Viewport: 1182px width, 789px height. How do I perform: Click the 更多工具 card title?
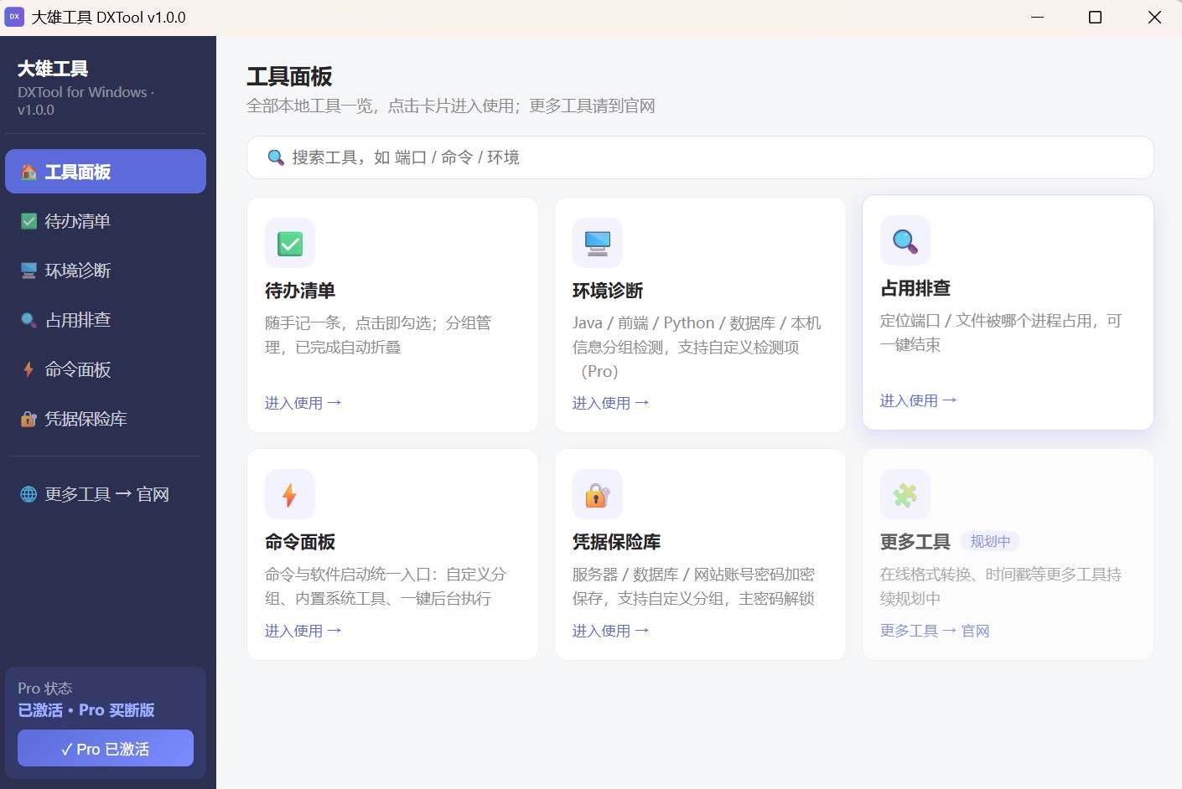pyautogui.click(x=915, y=542)
